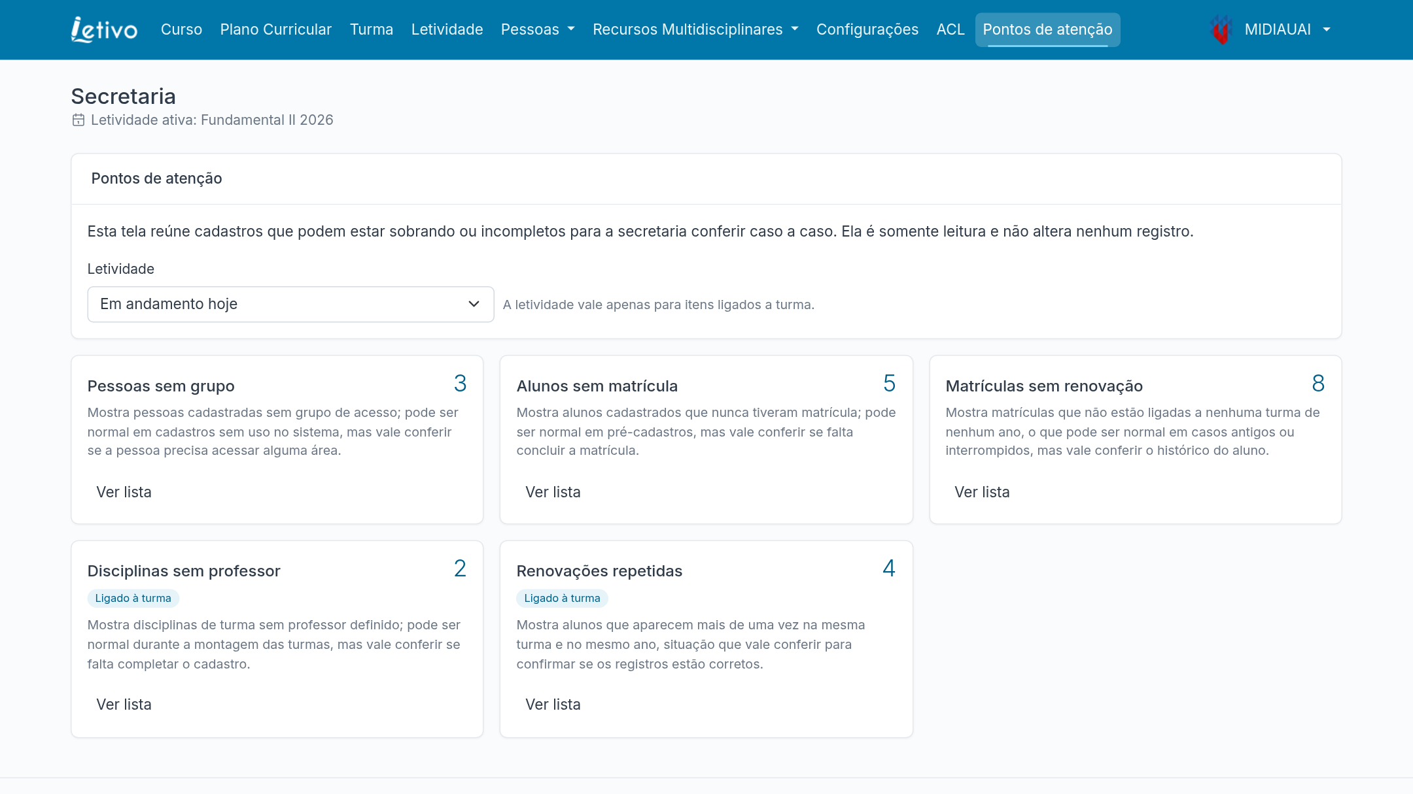Click the 'Matrículas sem renovação' card title

[x=1044, y=386]
